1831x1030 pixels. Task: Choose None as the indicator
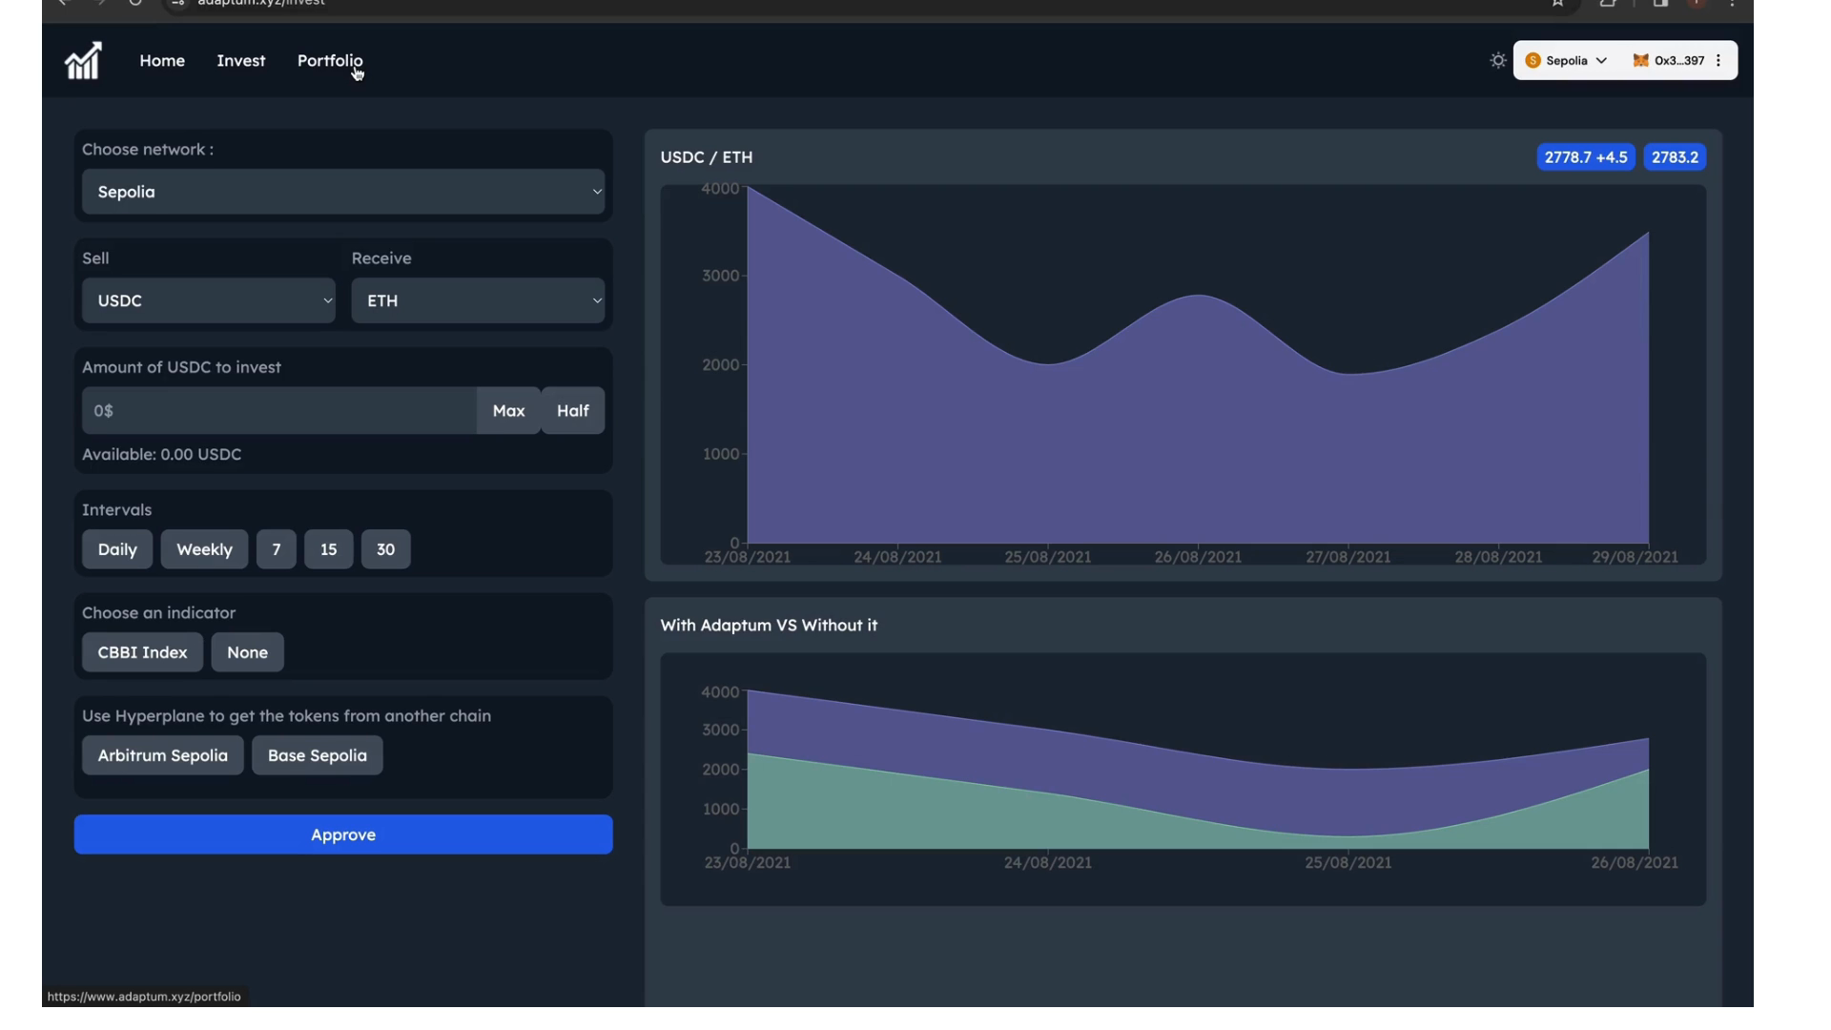click(x=247, y=652)
